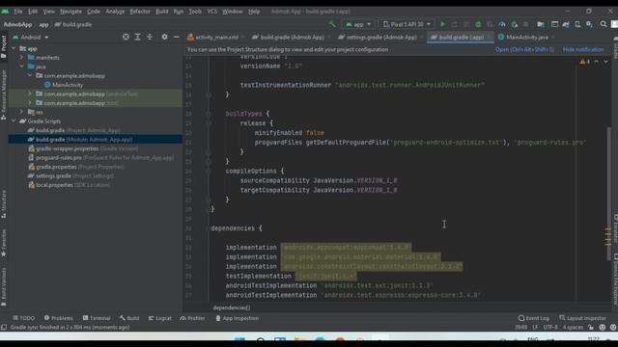Start debugging with the green bug icon

tap(478, 24)
